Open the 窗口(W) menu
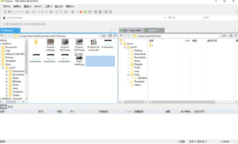The image size is (238, 144). 59,6
